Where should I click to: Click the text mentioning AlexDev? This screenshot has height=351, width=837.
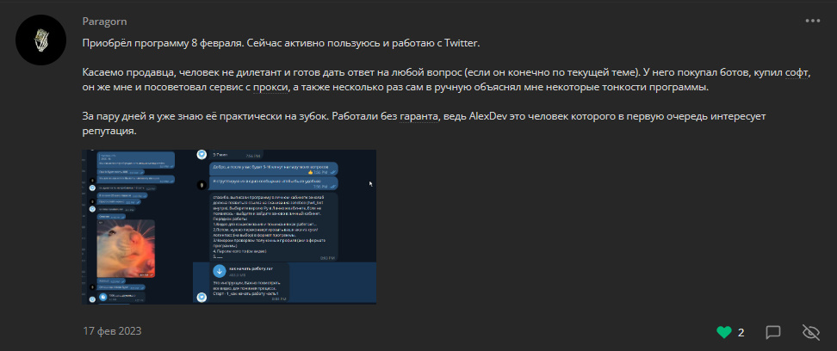[x=487, y=116]
